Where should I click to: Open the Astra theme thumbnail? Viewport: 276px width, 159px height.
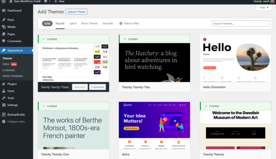154,125
